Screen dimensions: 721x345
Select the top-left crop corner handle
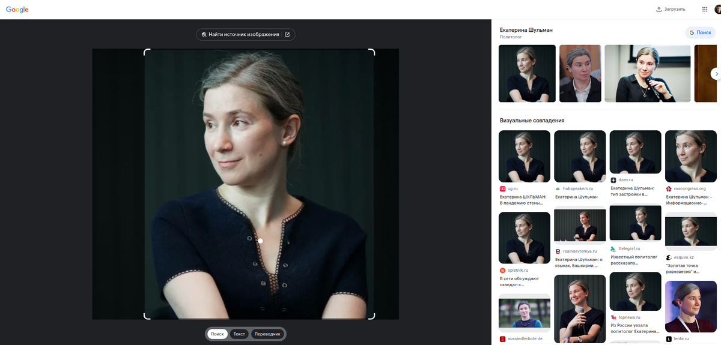146,52
